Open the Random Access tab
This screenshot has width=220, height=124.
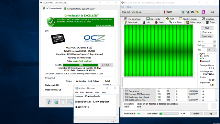click(x=188, y=19)
